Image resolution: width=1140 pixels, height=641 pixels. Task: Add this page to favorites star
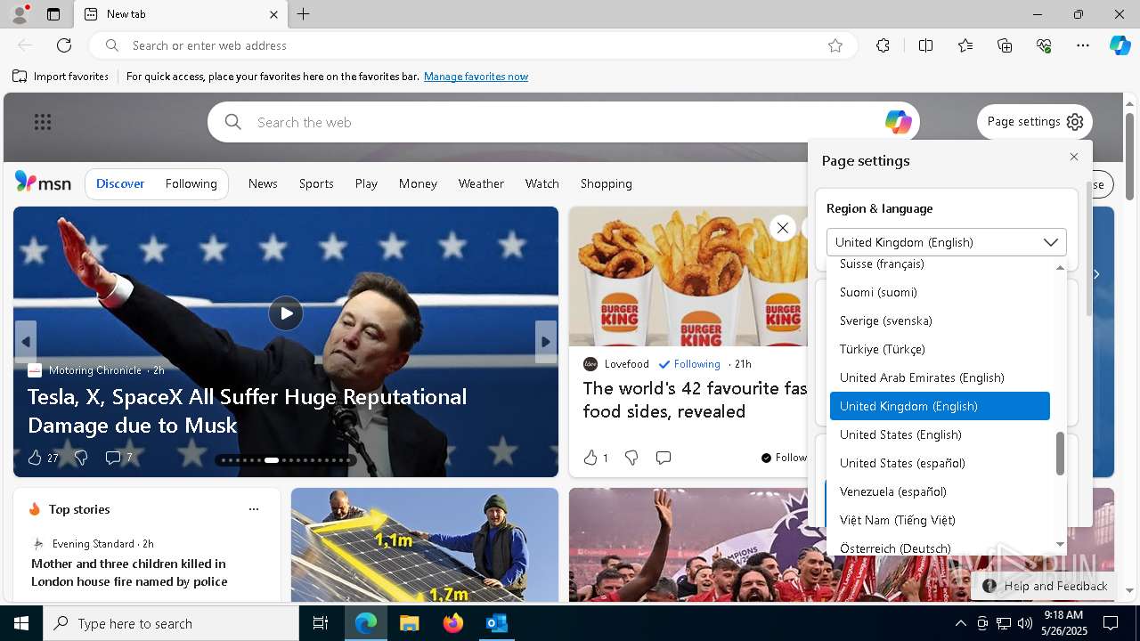pos(835,45)
